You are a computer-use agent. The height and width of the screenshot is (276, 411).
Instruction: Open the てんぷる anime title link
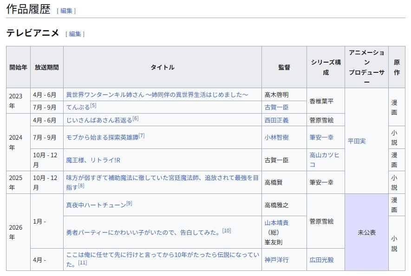point(78,107)
